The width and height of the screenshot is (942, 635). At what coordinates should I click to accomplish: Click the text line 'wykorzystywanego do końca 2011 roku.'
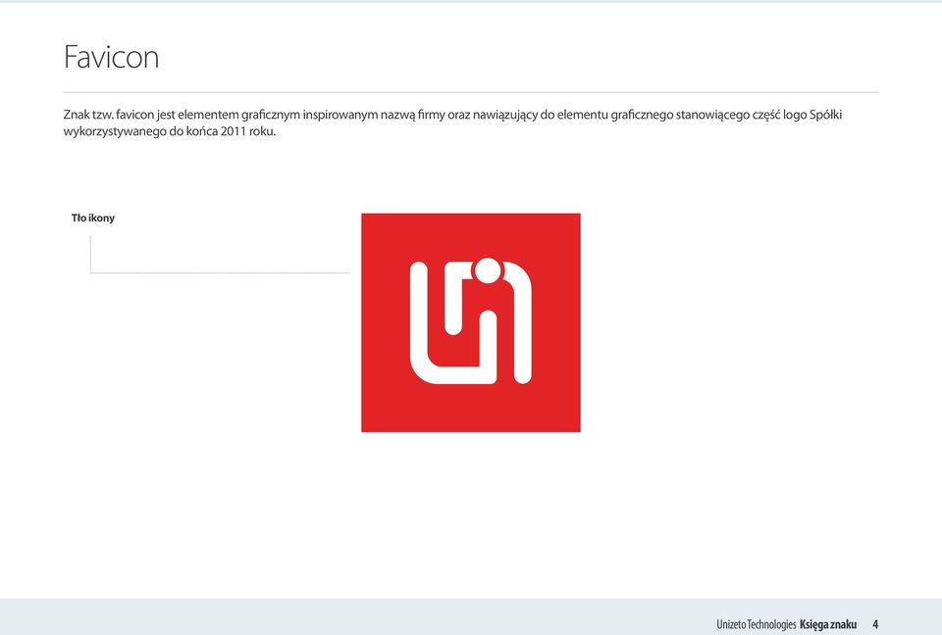pos(170,131)
